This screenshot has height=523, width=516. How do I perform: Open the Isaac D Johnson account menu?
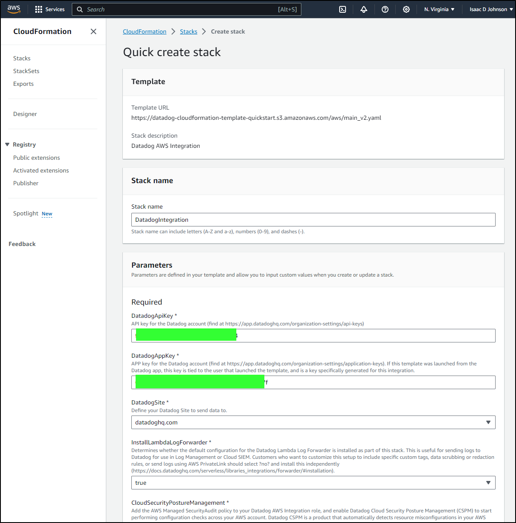pos(491,9)
